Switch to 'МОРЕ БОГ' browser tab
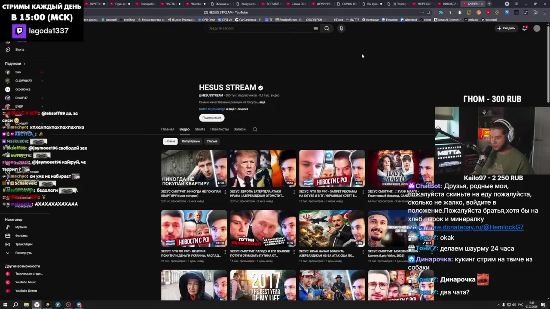 pyautogui.click(x=423, y=4)
